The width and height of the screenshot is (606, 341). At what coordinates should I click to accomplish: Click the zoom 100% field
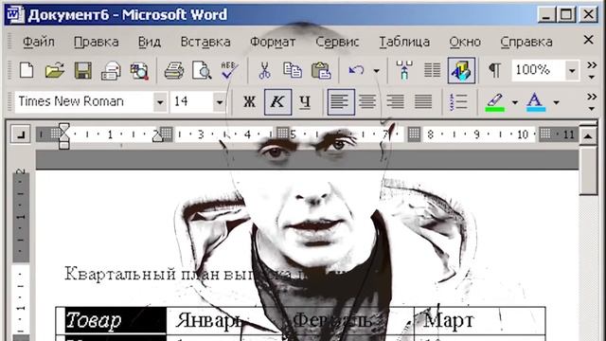[x=539, y=70]
